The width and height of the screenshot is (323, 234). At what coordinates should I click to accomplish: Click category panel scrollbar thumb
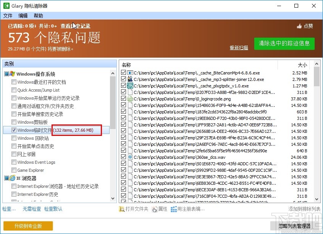(x=113, y=103)
